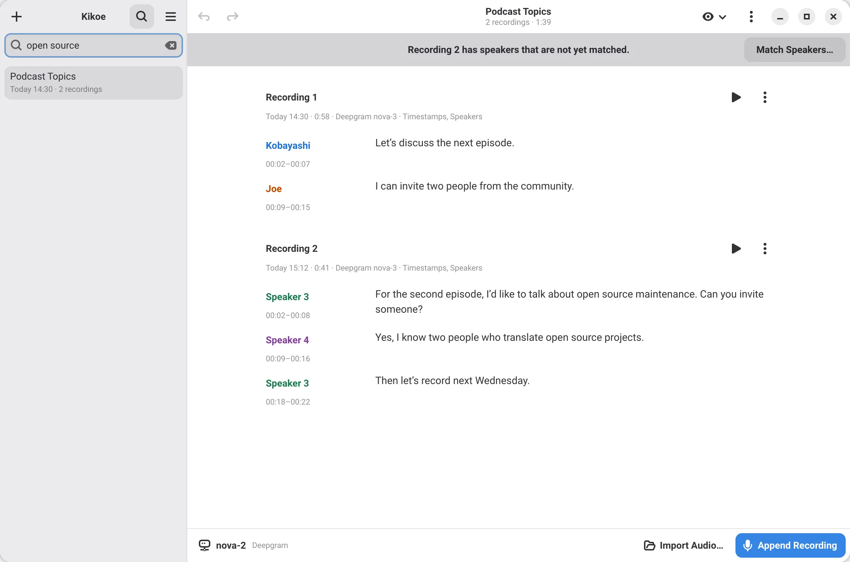Select Podcast Topics in the sidebar list

94,83
